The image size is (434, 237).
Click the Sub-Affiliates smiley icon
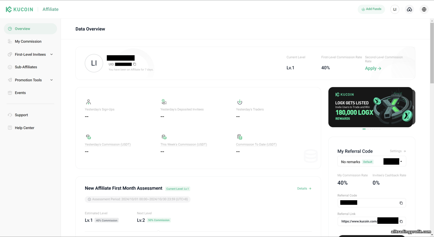pyautogui.click(x=10, y=67)
